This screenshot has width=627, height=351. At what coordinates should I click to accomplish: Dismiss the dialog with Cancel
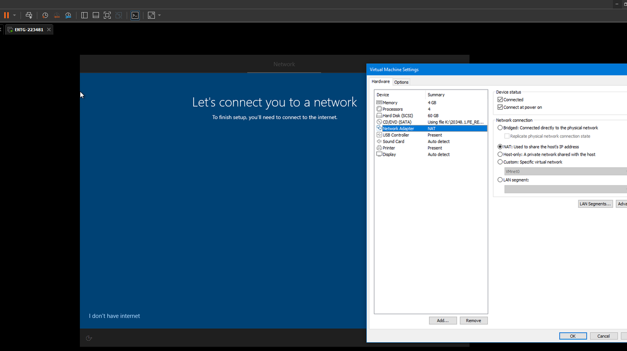(603, 336)
